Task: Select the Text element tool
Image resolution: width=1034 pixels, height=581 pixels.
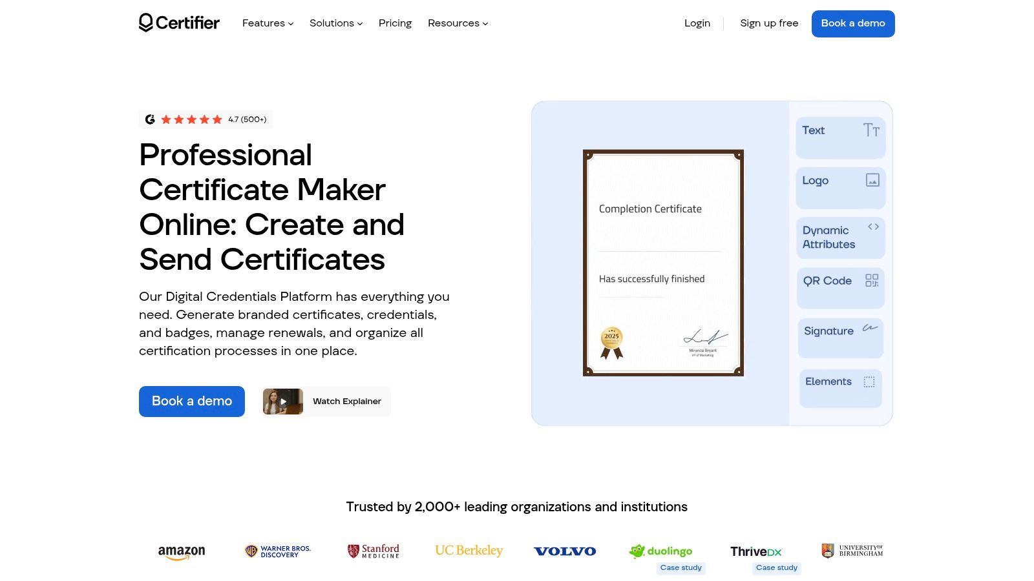Action: (840, 137)
